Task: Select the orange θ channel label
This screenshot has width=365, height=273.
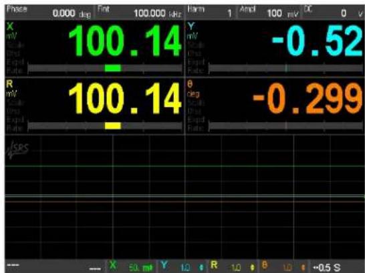Action: tap(190, 84)
